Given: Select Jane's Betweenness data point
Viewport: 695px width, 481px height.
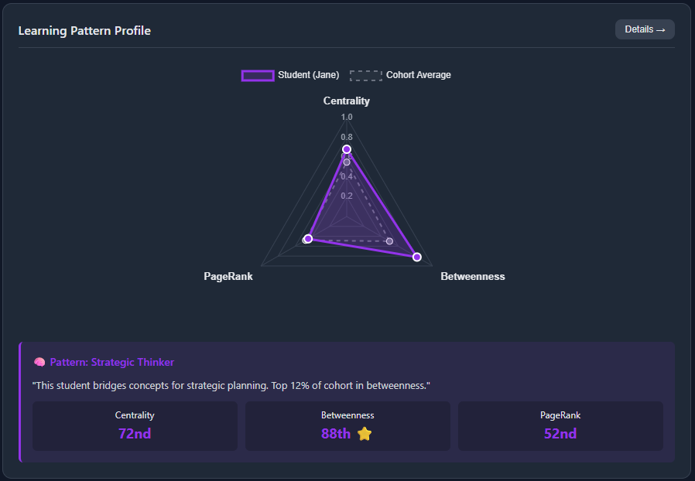Looking at the screenshot, I should coord(416,256).
